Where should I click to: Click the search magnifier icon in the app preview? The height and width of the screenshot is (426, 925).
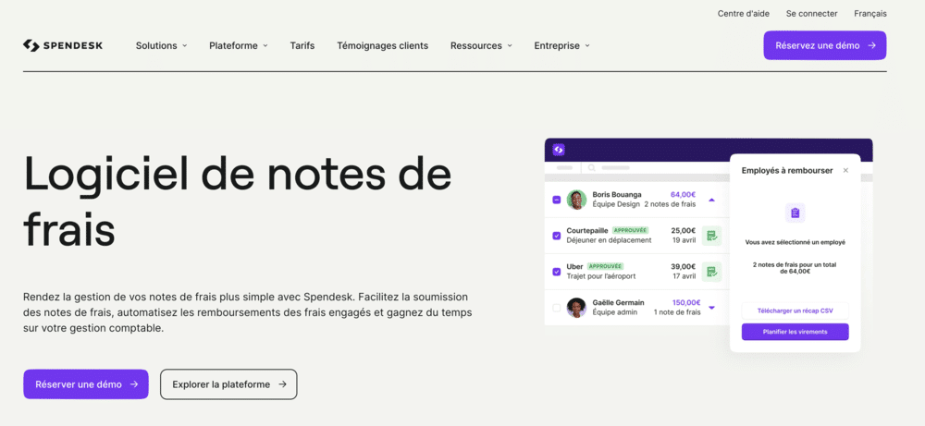click(x=589, y=168)
